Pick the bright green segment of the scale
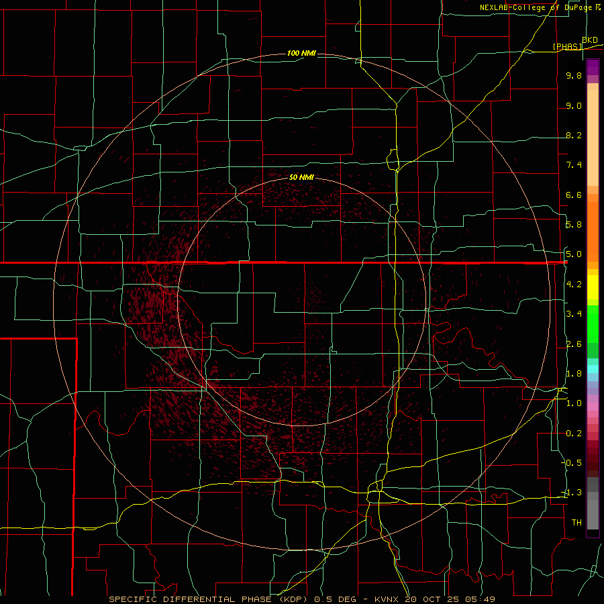Image resolution: width=604 pixels, height=604 pixels. tap(593, 324)
